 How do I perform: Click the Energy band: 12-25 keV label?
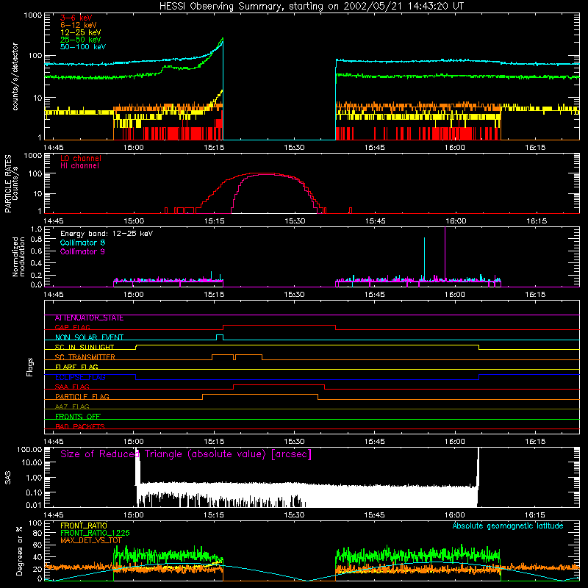[106, 234]
